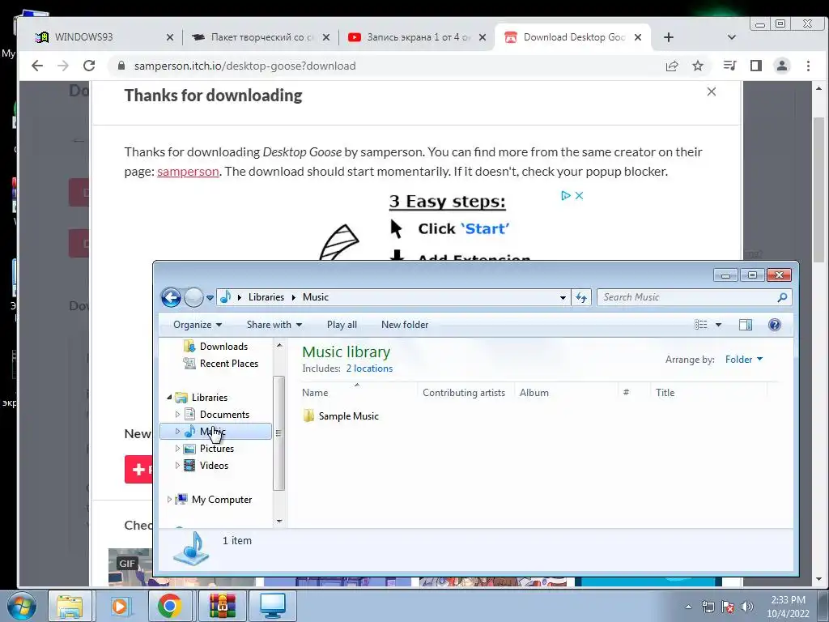The width and height of the screenshot is (829, 622).
Task: Click the Pictures library icon
Action: coord(189,449)
